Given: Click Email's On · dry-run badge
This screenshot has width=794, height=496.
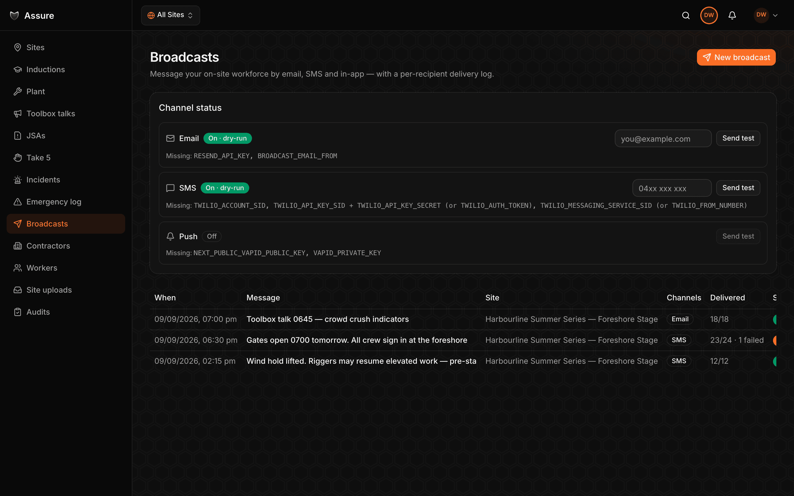Looking at the screenshot, I should 227,138.
